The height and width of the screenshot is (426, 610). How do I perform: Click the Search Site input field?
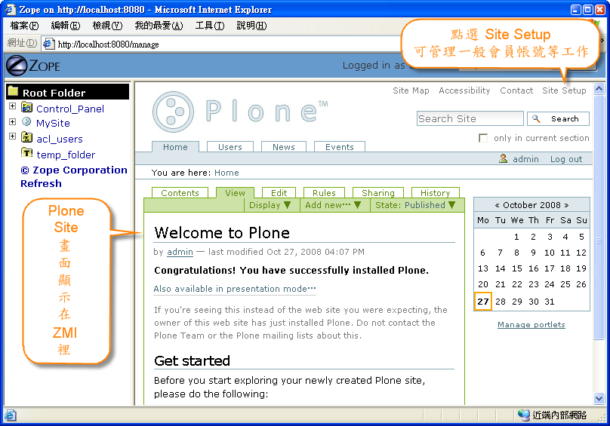[x=470, y=118]
